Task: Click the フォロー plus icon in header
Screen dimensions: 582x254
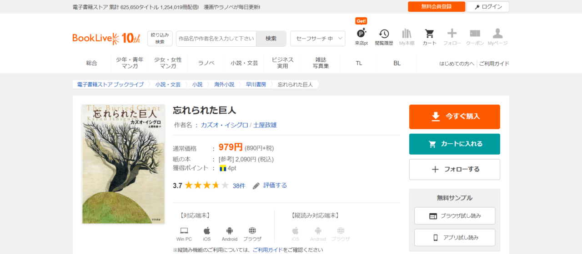Action: pyautogui.click(x=452, y=34)
